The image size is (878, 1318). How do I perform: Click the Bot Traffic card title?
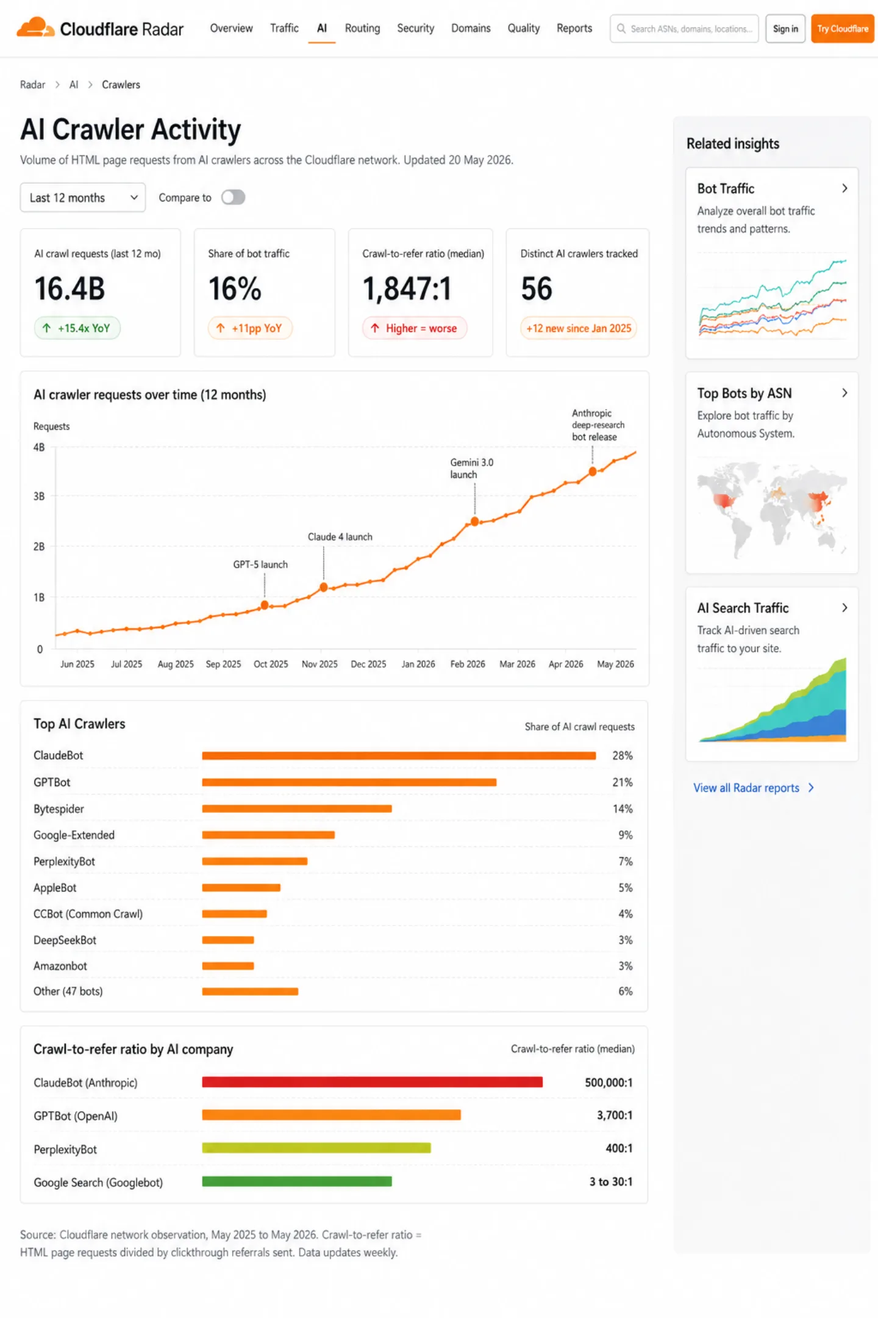coord(726,189)
